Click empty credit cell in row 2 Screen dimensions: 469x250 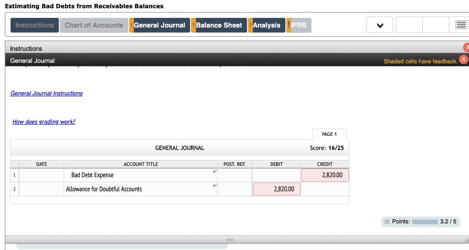325,189
